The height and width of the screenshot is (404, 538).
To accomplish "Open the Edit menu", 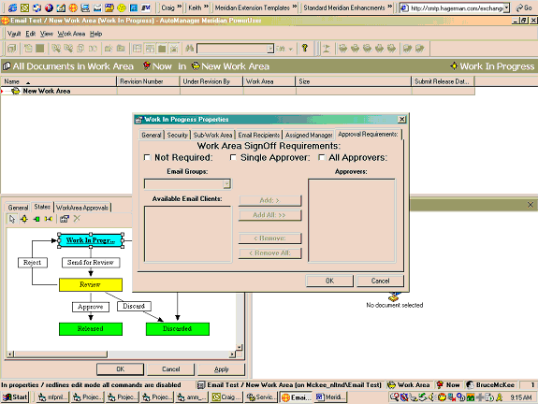I will [31, 34].
